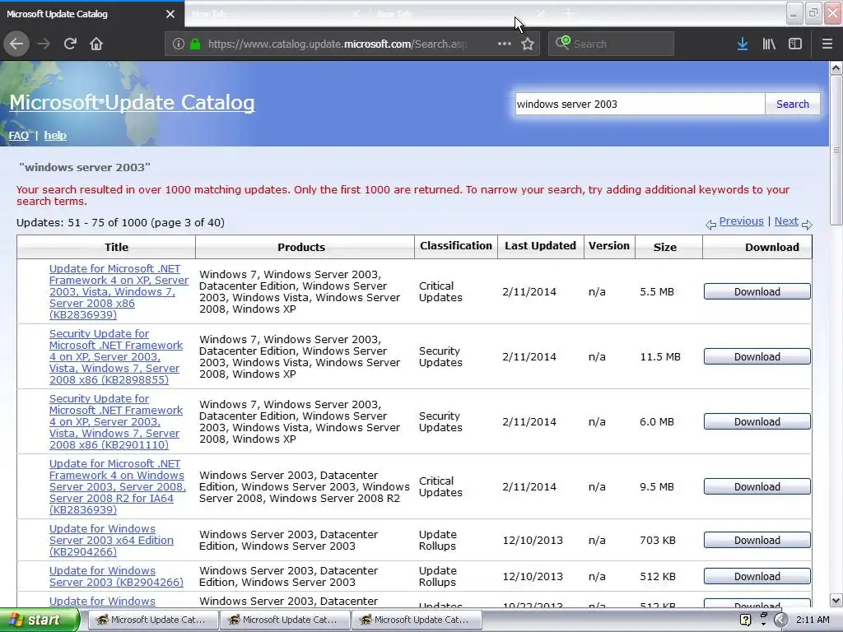This screenshot has width=843, height=632.
Task: Switch to first Microsoft Update Catalog taskbar window
Action: pyautogui.click(x=152, y=620)
